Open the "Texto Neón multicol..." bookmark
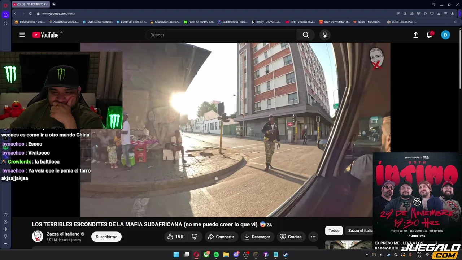462x260 pixels. [x=98, y=22]
